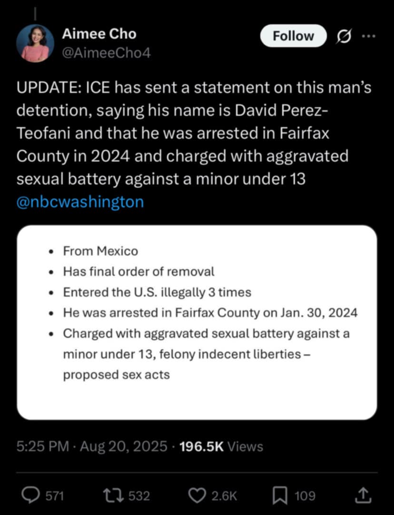Open the three-dot more options menu
This screenshot has width=394, height=515.
tap(368, 36)
